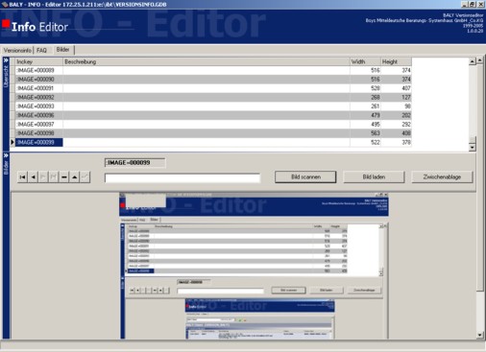Screen dimensions: 486x352
Task: Go to first record in navigator
Action: click(22, 176)
